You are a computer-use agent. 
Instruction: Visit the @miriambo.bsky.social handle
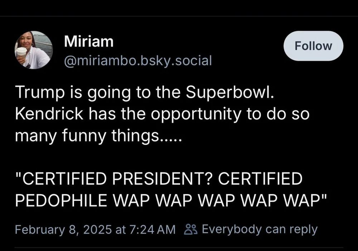tap(138, 61)
